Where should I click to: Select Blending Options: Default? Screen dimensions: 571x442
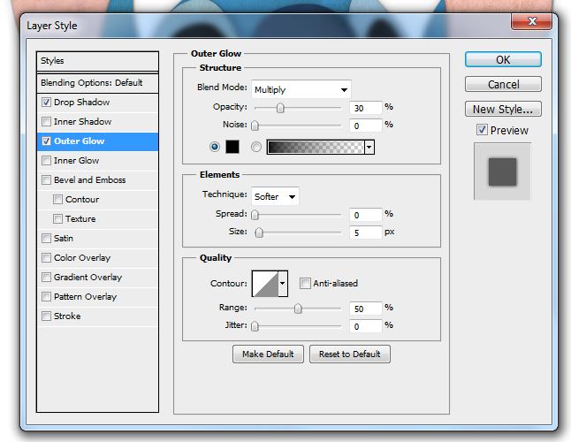click(97, 82)
